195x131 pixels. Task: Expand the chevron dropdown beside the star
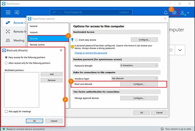[180, 50]
